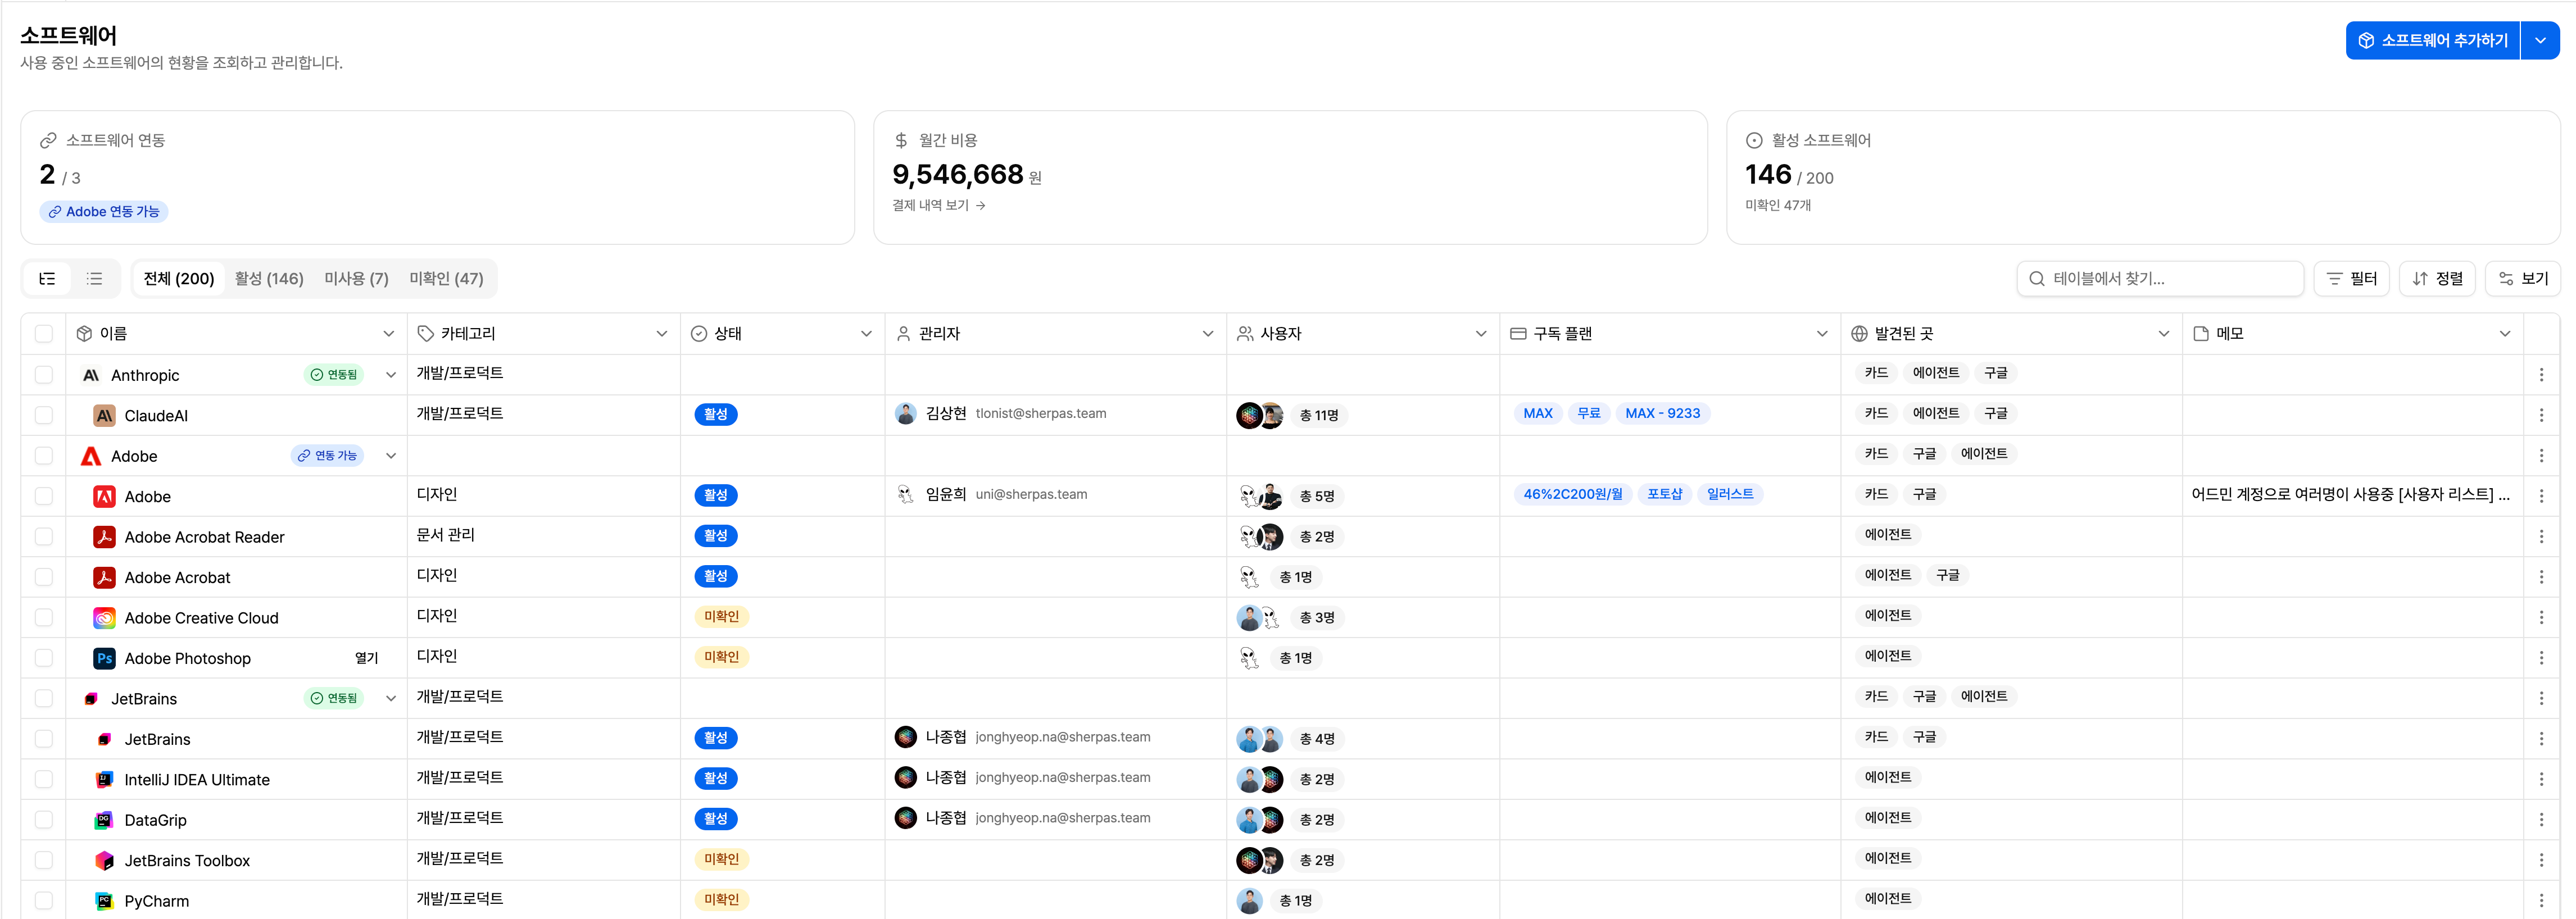Click the email tlonist@sherpas.team
Viewport: 2576px width, 919px height.
1041,414
